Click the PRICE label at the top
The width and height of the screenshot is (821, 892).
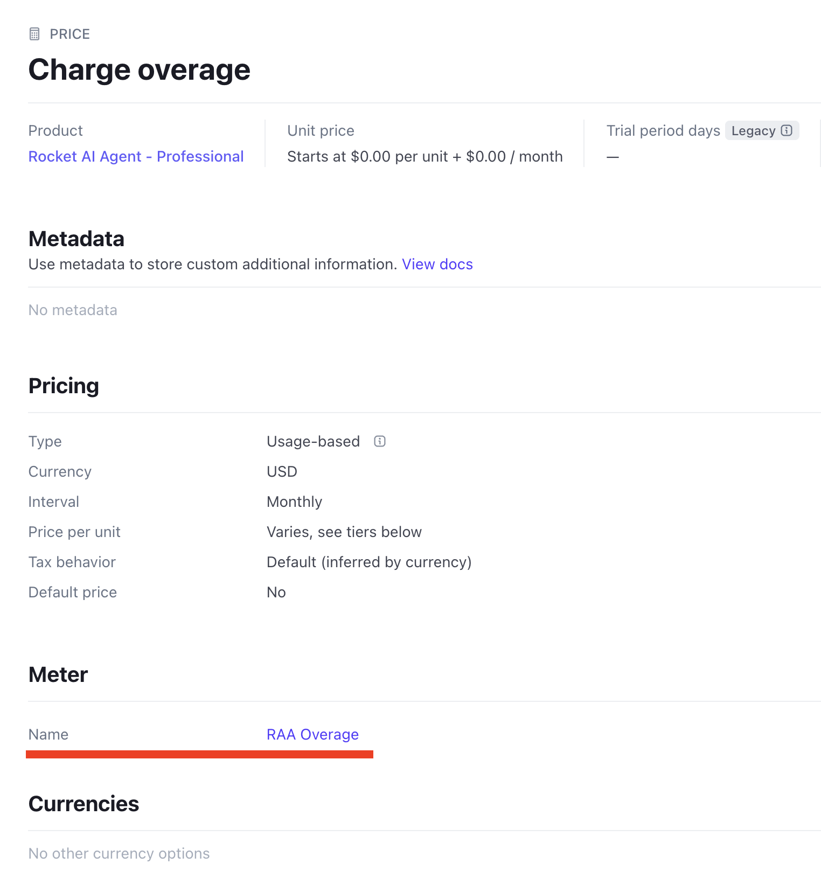[69, 34]
